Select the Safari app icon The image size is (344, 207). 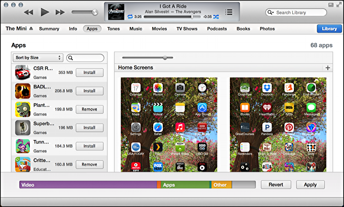tap(158, 127)
